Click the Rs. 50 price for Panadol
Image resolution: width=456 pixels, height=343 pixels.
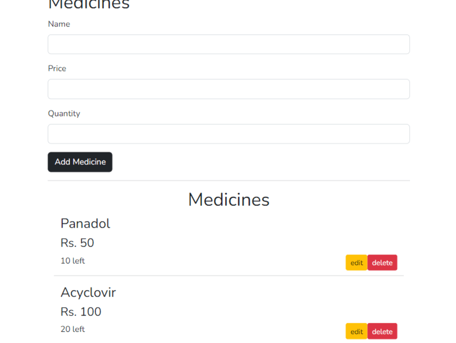(x=78, y=243)
